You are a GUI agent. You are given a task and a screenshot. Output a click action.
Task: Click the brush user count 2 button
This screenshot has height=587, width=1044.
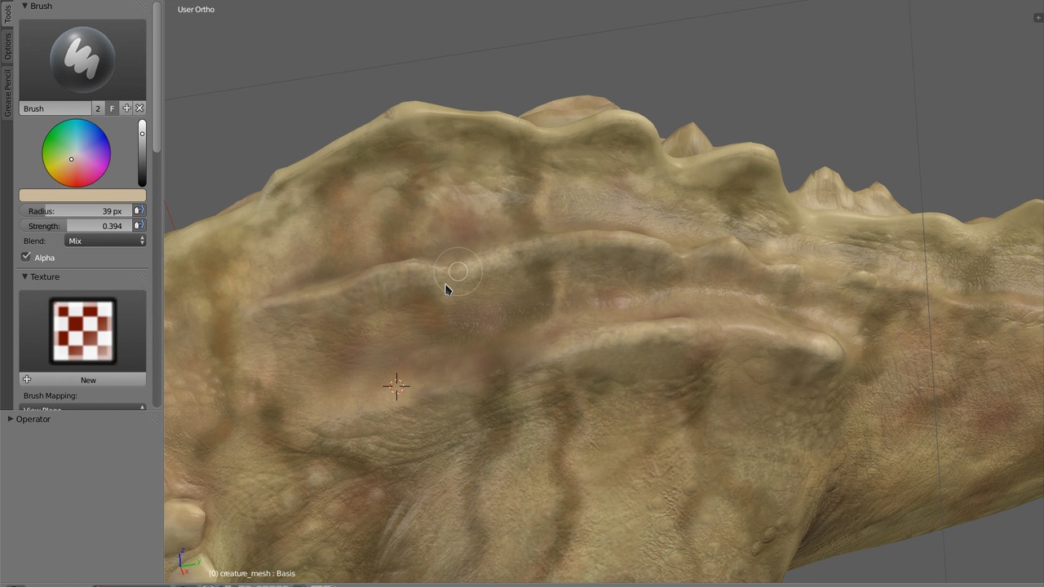[x=98, y=108]
